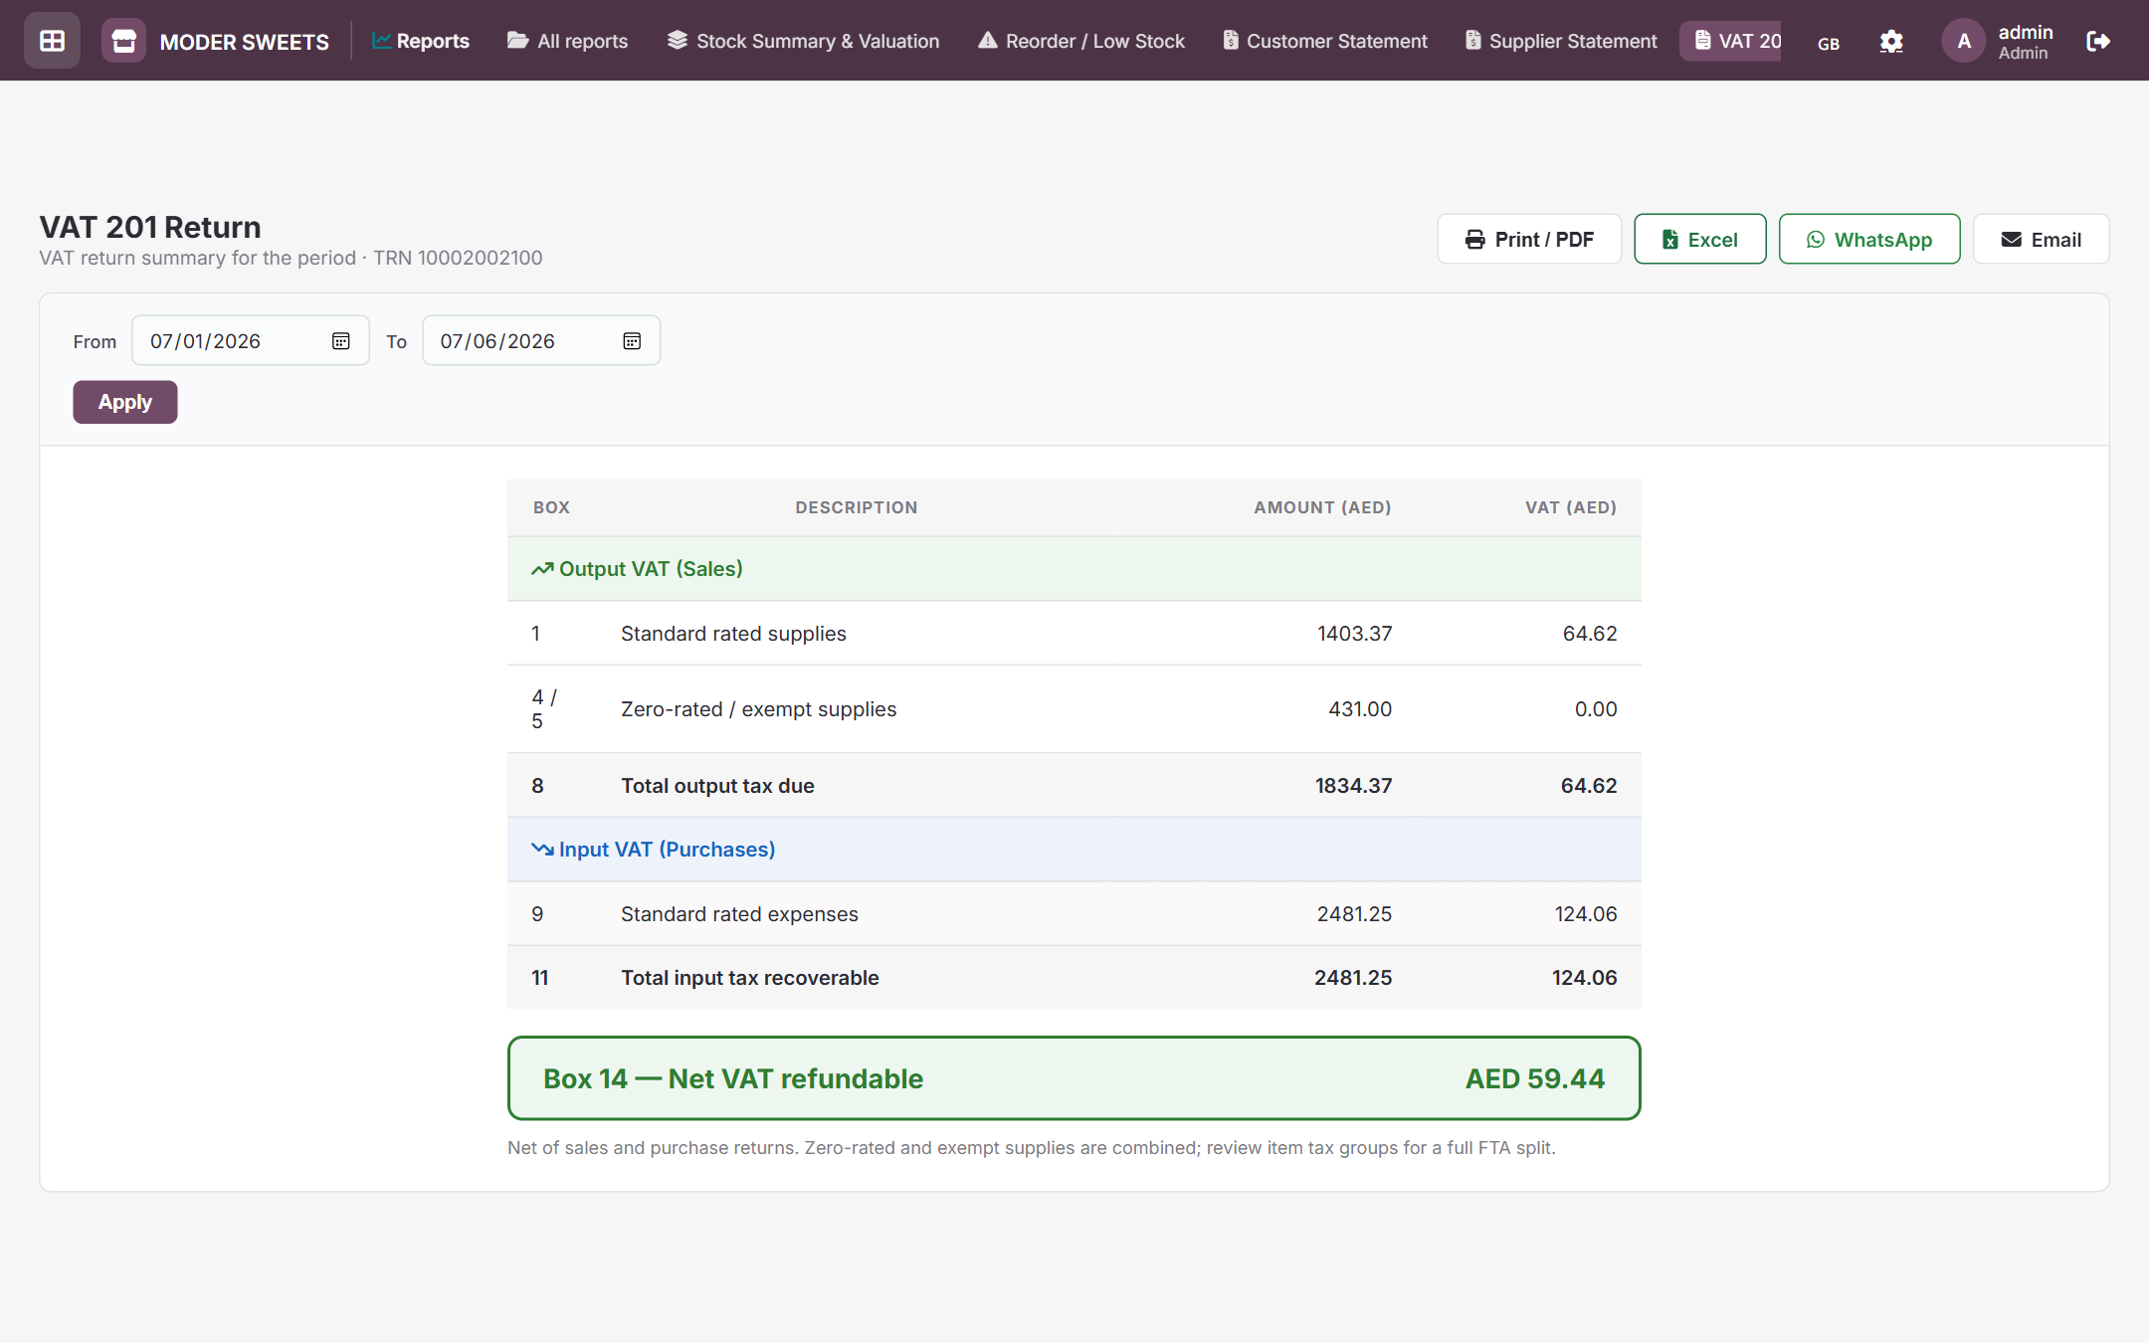This screenshot has height=1343, width=2149.
Task: Click the logout icon
Action: pos(2098,41)
